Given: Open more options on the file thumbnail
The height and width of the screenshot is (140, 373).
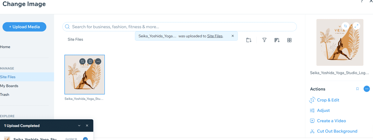Looking at the screenshot, I should 98,61.
